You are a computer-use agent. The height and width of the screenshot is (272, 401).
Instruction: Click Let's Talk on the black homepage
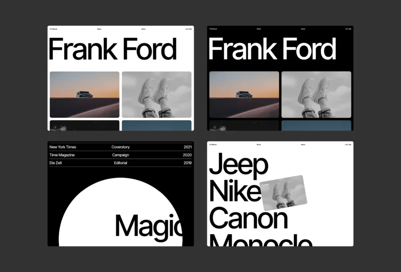click(x=347, y=28)
